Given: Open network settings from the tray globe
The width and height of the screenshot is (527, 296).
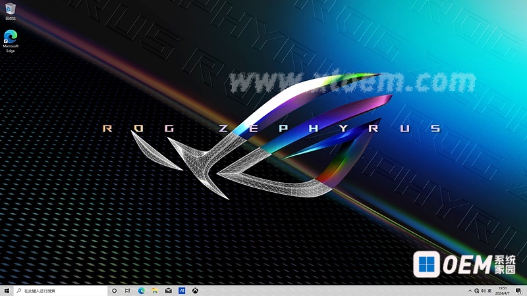Looking at the screenshot, I should click(x=476, y=291).
